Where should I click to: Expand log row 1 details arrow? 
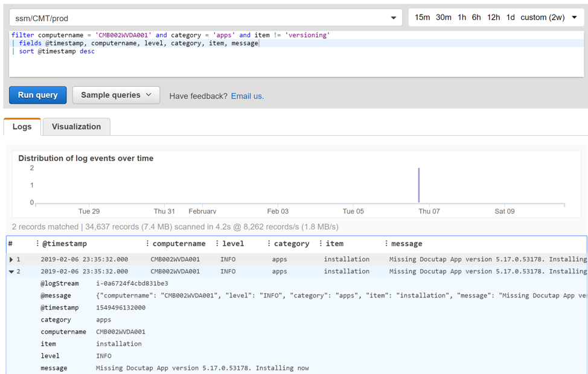click(x=11, y=259)
